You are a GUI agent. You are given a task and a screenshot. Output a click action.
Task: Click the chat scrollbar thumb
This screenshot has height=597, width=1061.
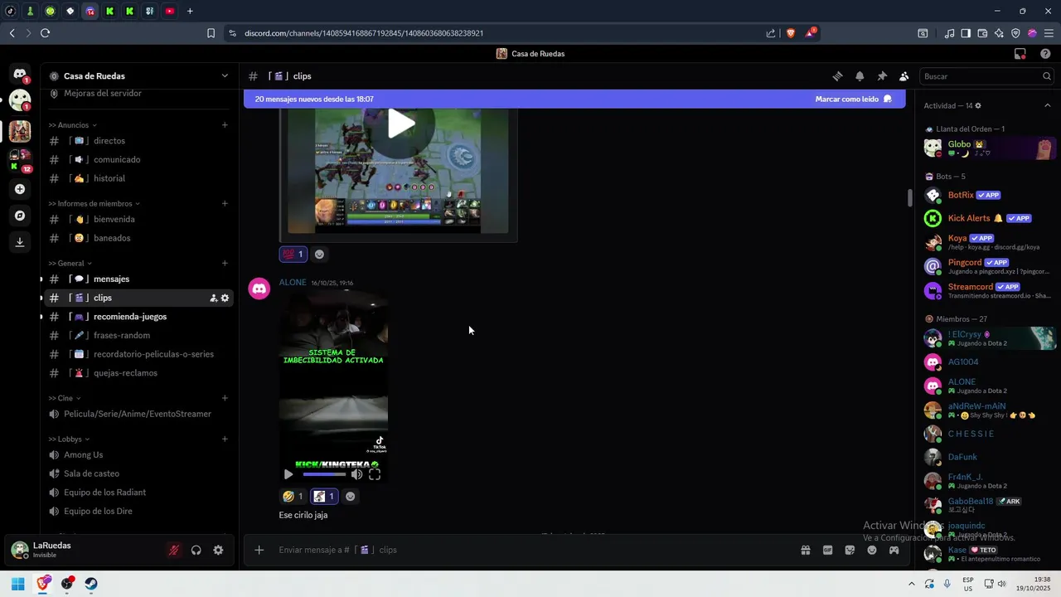coord(909,197)
